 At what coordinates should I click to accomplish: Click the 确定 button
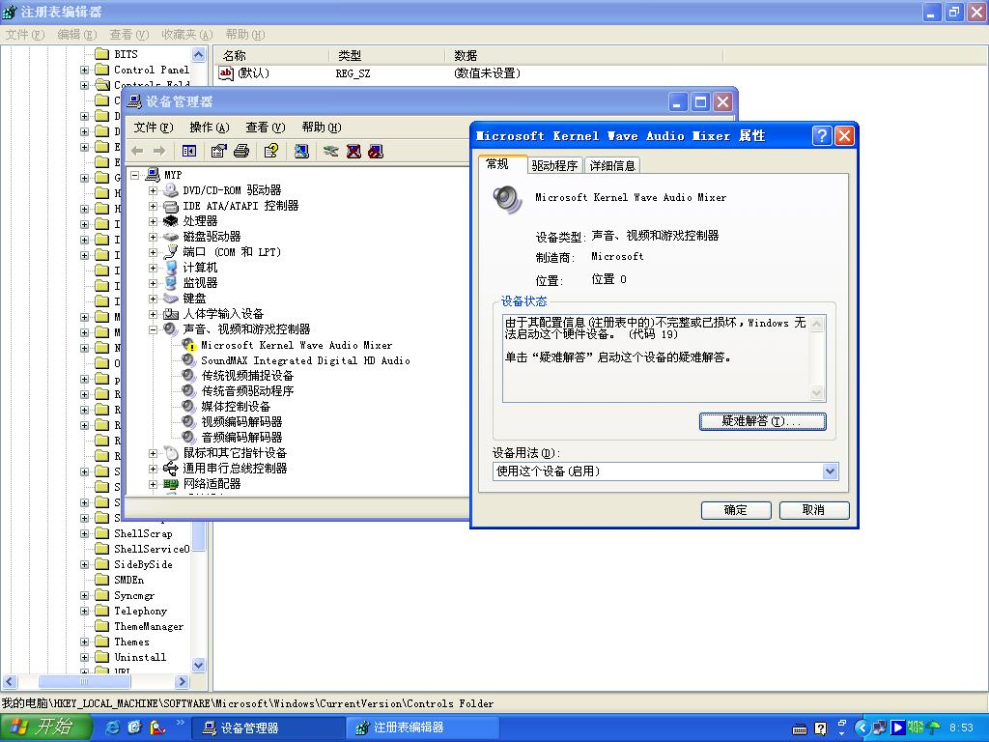click(x=735, y=510)
